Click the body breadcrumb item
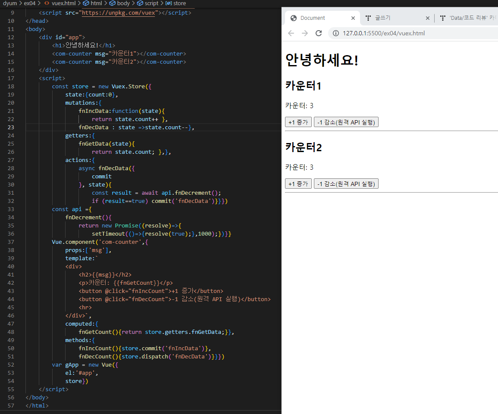The height and width of the screenshot is (414, 498). pos(123,3)
